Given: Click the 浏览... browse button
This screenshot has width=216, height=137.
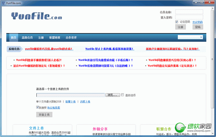Looking at the screenshot, I should (113, 95).
